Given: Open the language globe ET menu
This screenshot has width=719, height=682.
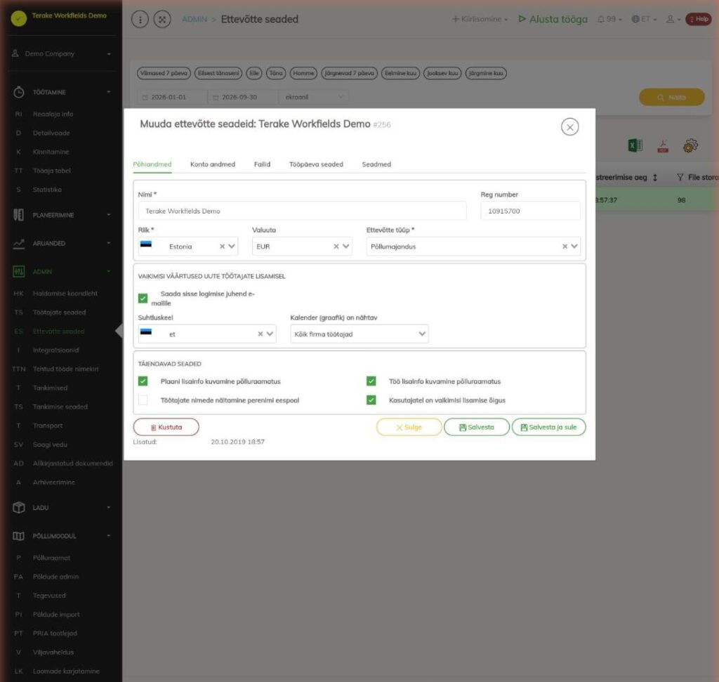Looking at the screenshot, I should [x=644, y=19].
